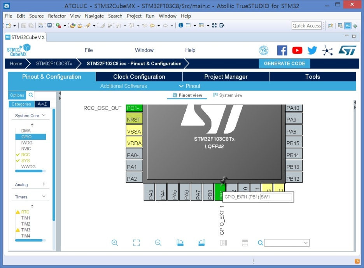
Task: Select GPIO in System Core list
Action: [x=31, y=137]
